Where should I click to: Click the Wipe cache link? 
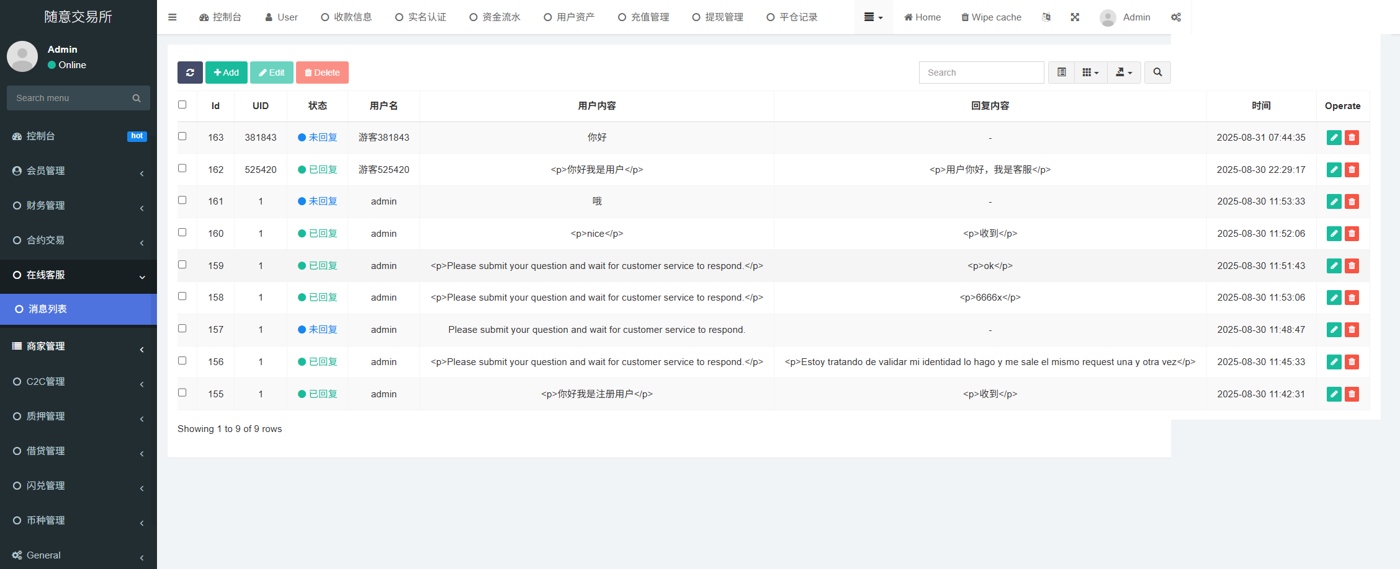point(991,17)
